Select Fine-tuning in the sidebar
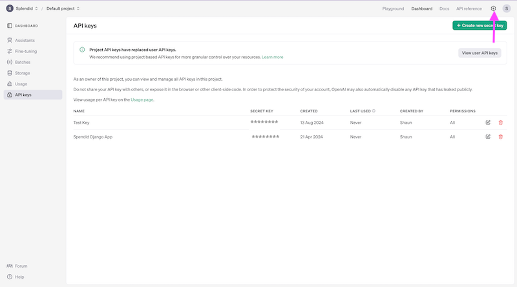 [33, 51]
